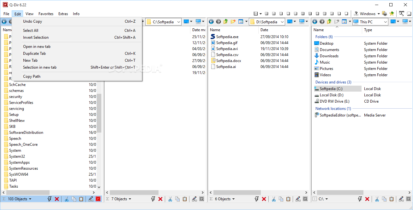The width and height of the screenshot is (413, 210).
Task: Select the SoftwareDistribution folder
Action: pos(26,133)
